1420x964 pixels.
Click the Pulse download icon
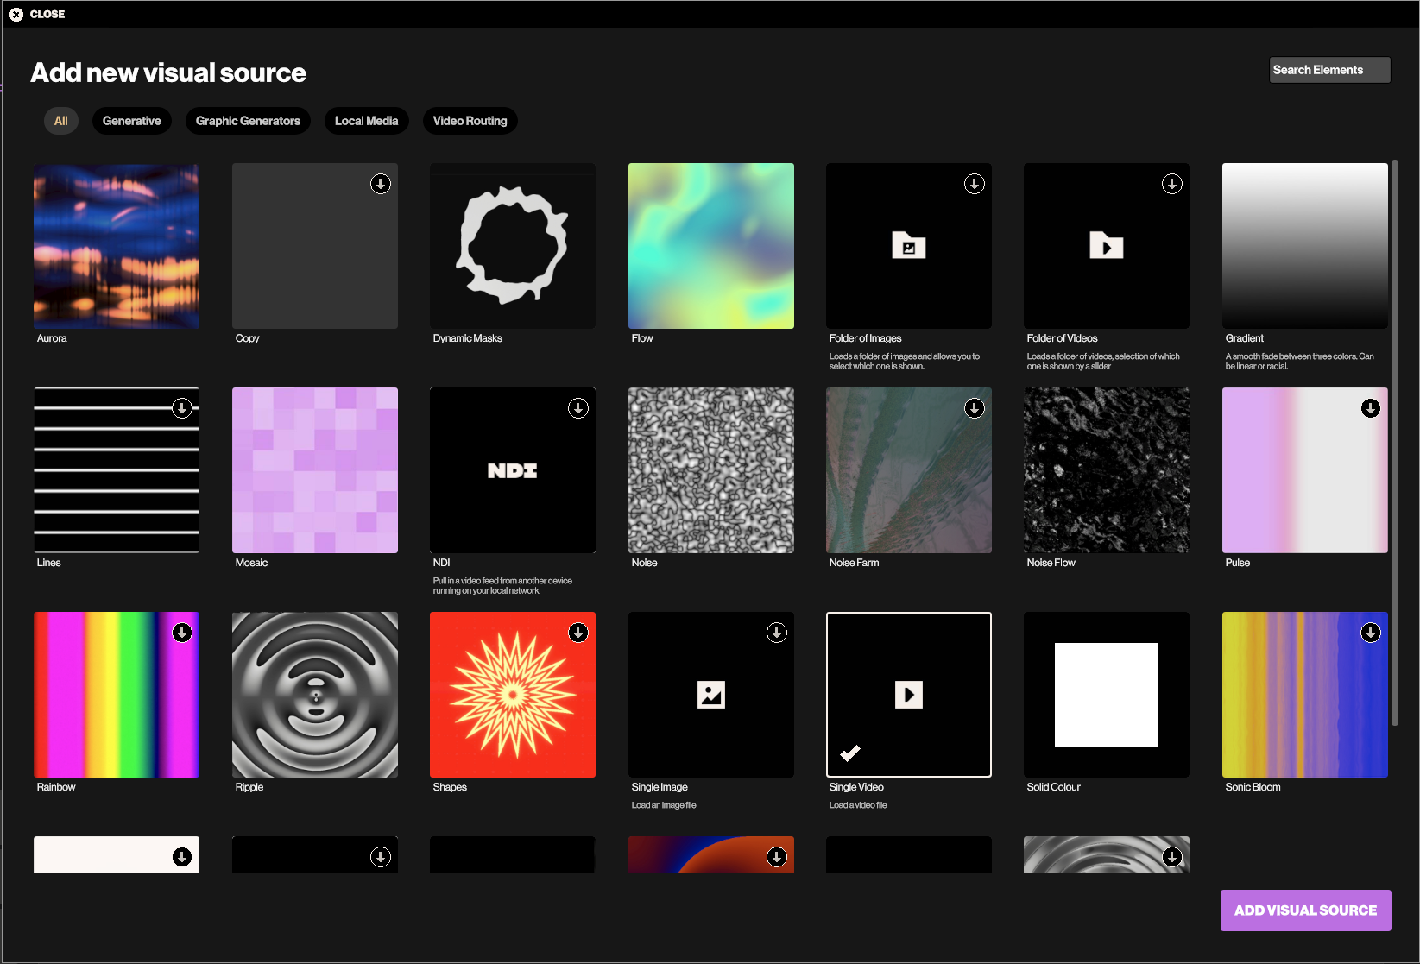click(1371, 408)
